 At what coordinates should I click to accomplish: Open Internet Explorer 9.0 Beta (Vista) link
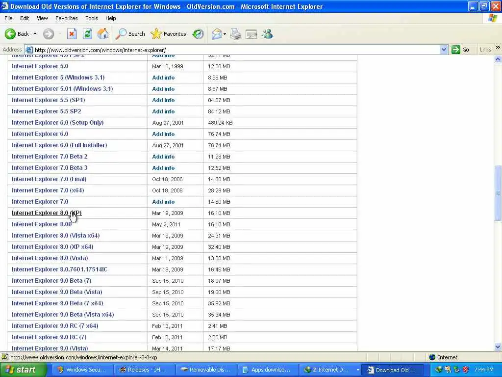tap(57, 292)
